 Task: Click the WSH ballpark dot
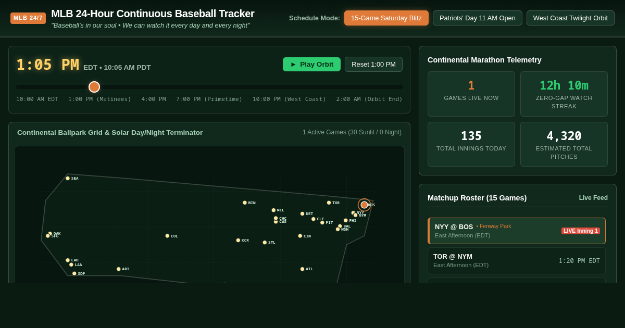(x=337, y=230)
